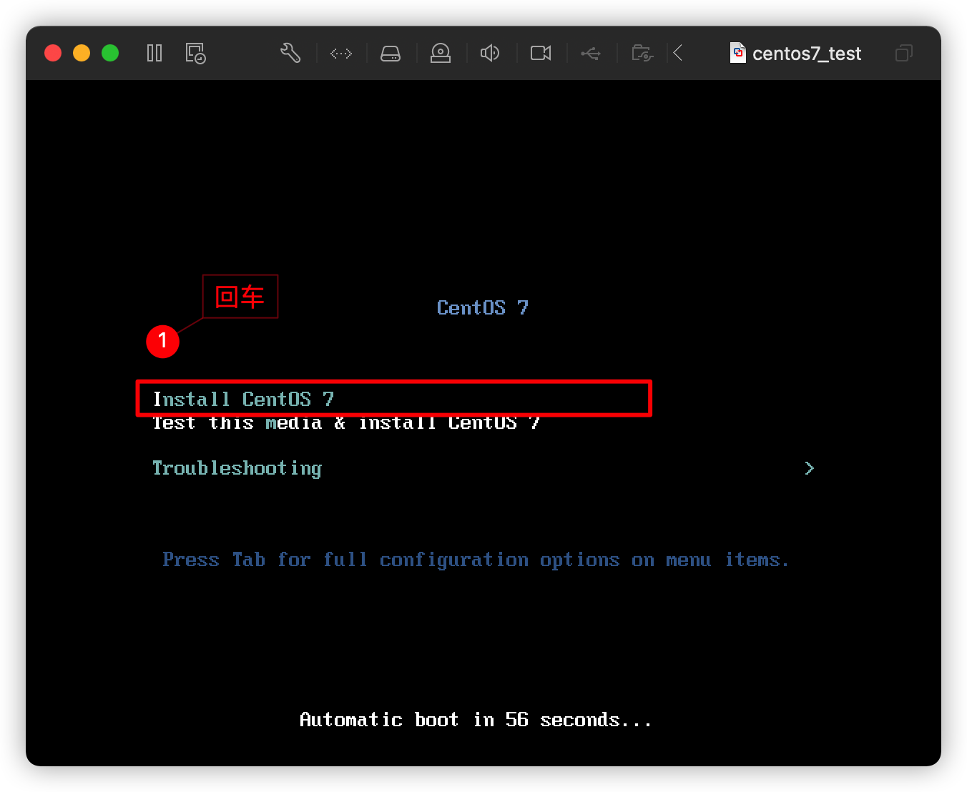The image size is (967, 792).
Task: Open the shared folders icon
Action: pos(642,53)
